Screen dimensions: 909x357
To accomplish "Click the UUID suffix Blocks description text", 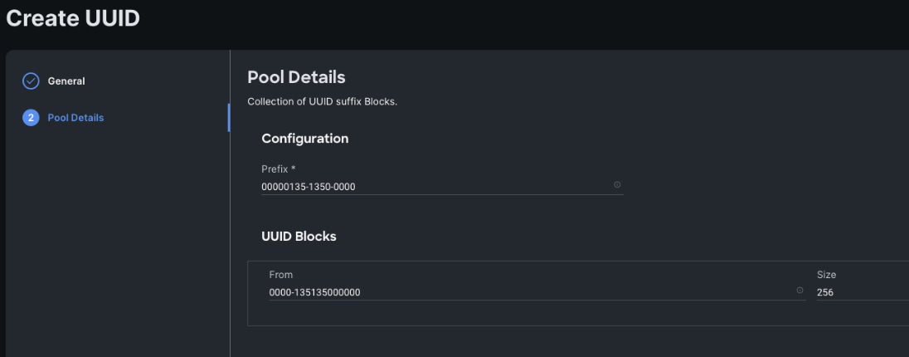I will tap(323, 102).
